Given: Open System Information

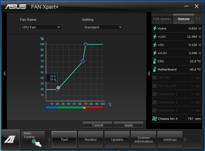Looking at the screenshot, I should pyautogui.click(x=144, y=139).
